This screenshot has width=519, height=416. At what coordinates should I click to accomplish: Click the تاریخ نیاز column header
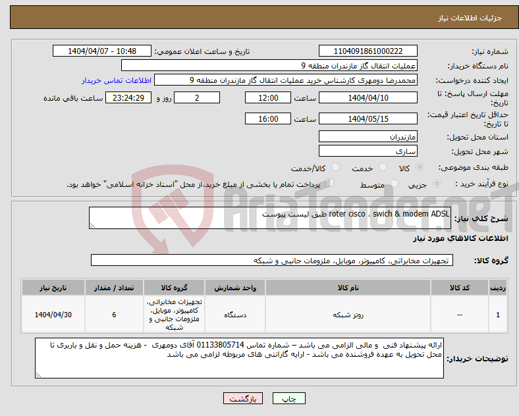(53, 288)
